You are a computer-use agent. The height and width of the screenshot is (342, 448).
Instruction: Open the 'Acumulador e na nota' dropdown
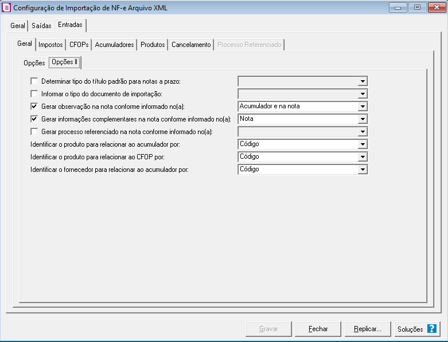[362, 107]
